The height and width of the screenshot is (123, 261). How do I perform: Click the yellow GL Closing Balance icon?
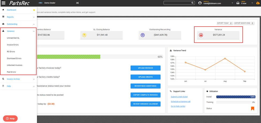(x=84, y=35)
